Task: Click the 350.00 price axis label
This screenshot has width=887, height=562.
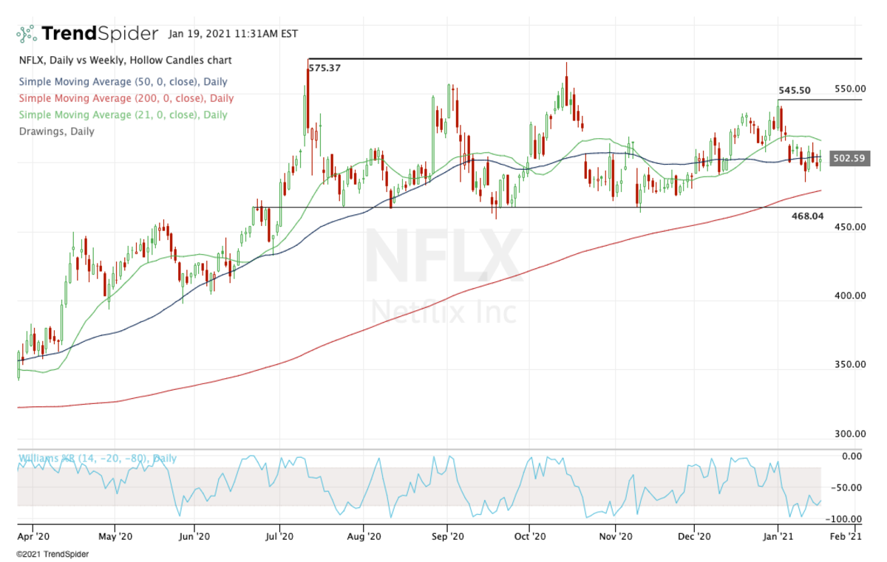Action: (x=850, y=364)
